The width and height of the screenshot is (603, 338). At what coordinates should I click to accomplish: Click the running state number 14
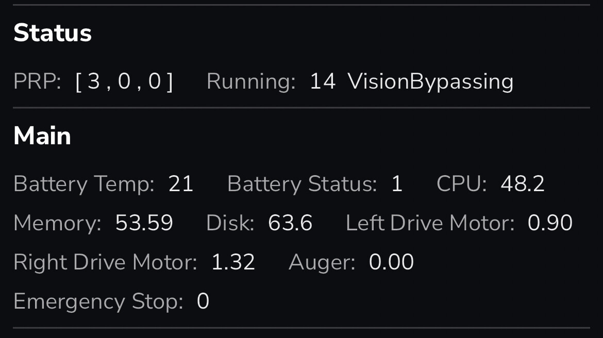click(323, 82)
